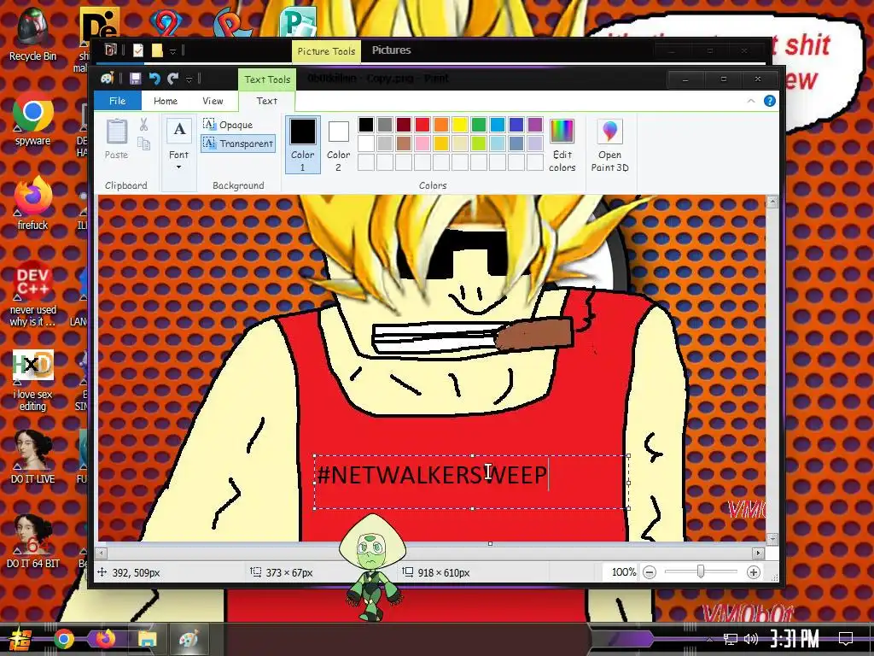
Task: Open Firefox from the taskbar
Action: pyautogui.click(x=105, y=639)
